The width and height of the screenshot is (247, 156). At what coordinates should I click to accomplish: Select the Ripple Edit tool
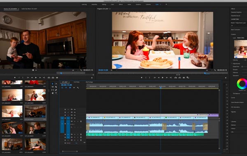click(x=52, y=87)
